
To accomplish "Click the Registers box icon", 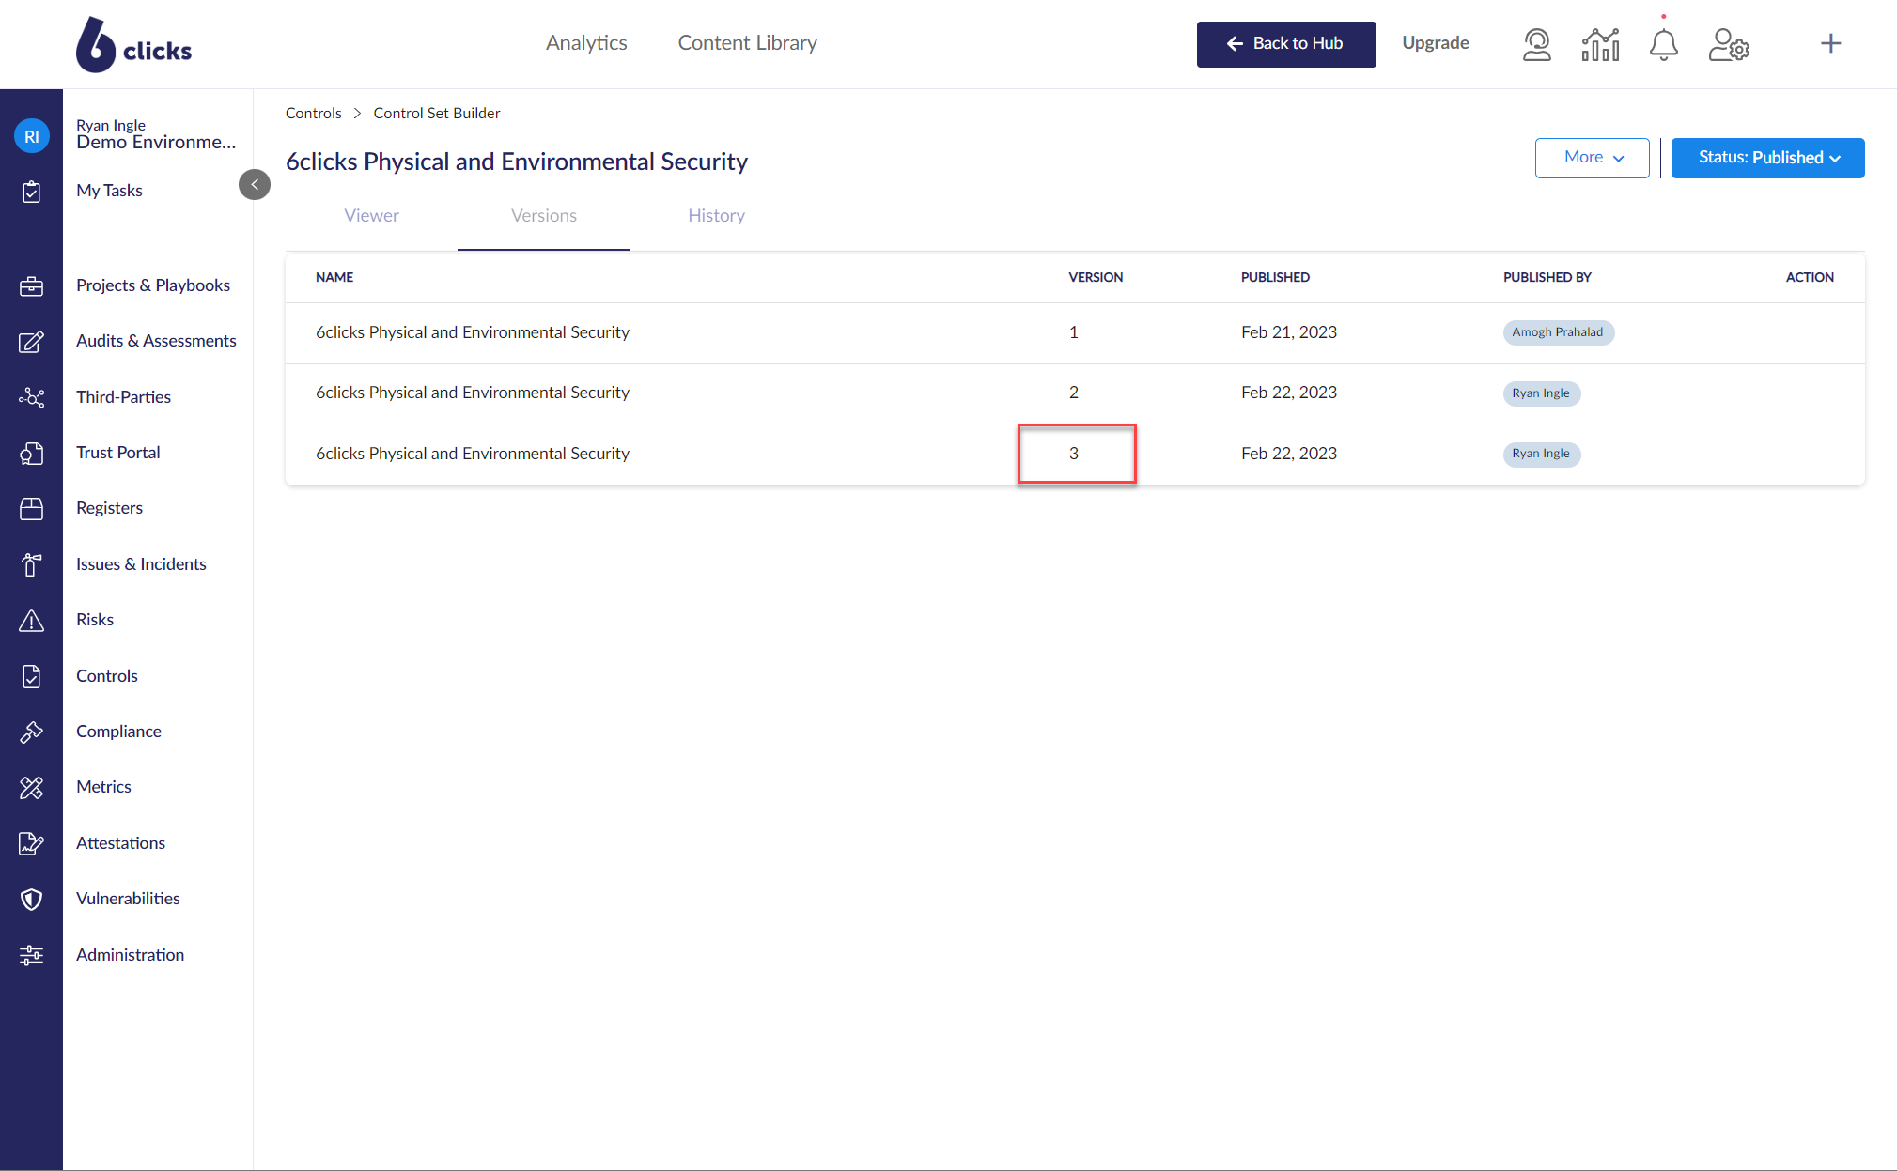I will coord(31,509).
